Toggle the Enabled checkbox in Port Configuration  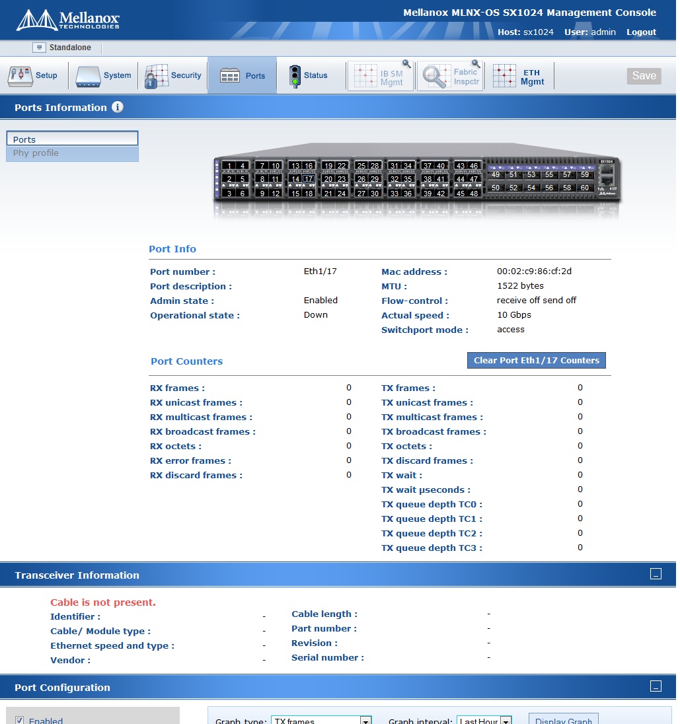(x=19, y=720)
